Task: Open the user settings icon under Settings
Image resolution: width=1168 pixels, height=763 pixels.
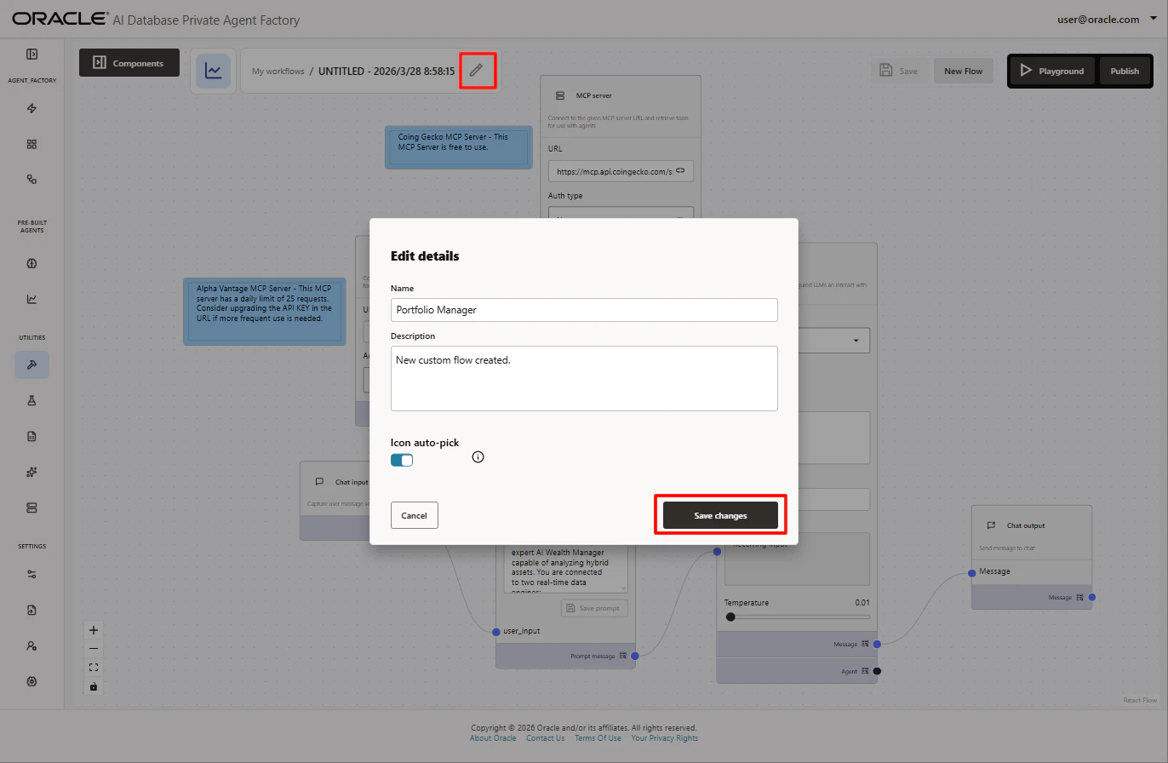Action: pos(31,645)
